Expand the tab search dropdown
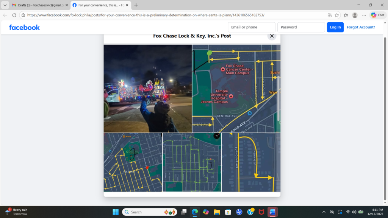The image size is (388, 218). click(5, 5)
